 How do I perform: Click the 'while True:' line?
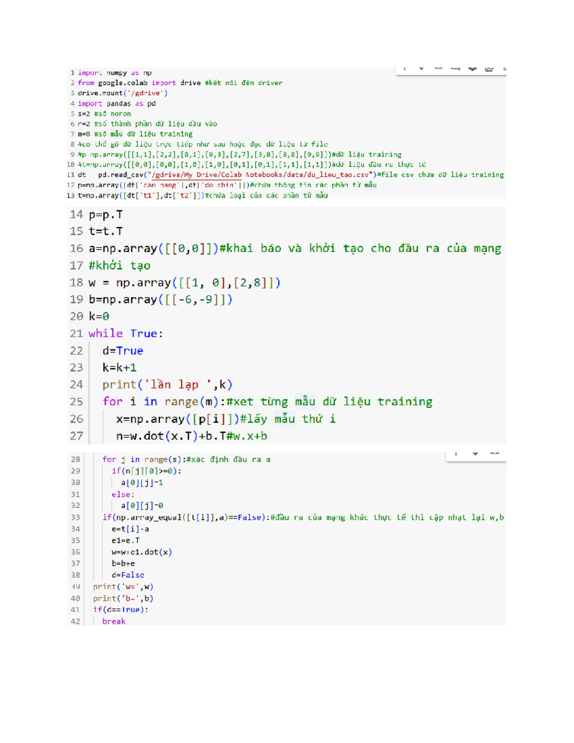click(126, 333)
